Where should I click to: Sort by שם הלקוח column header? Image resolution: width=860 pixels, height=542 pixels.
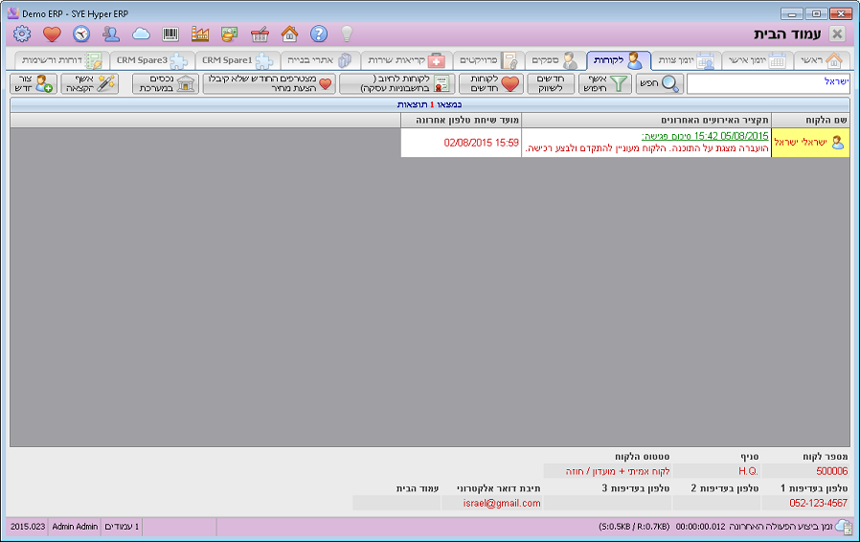click(810, 120)
